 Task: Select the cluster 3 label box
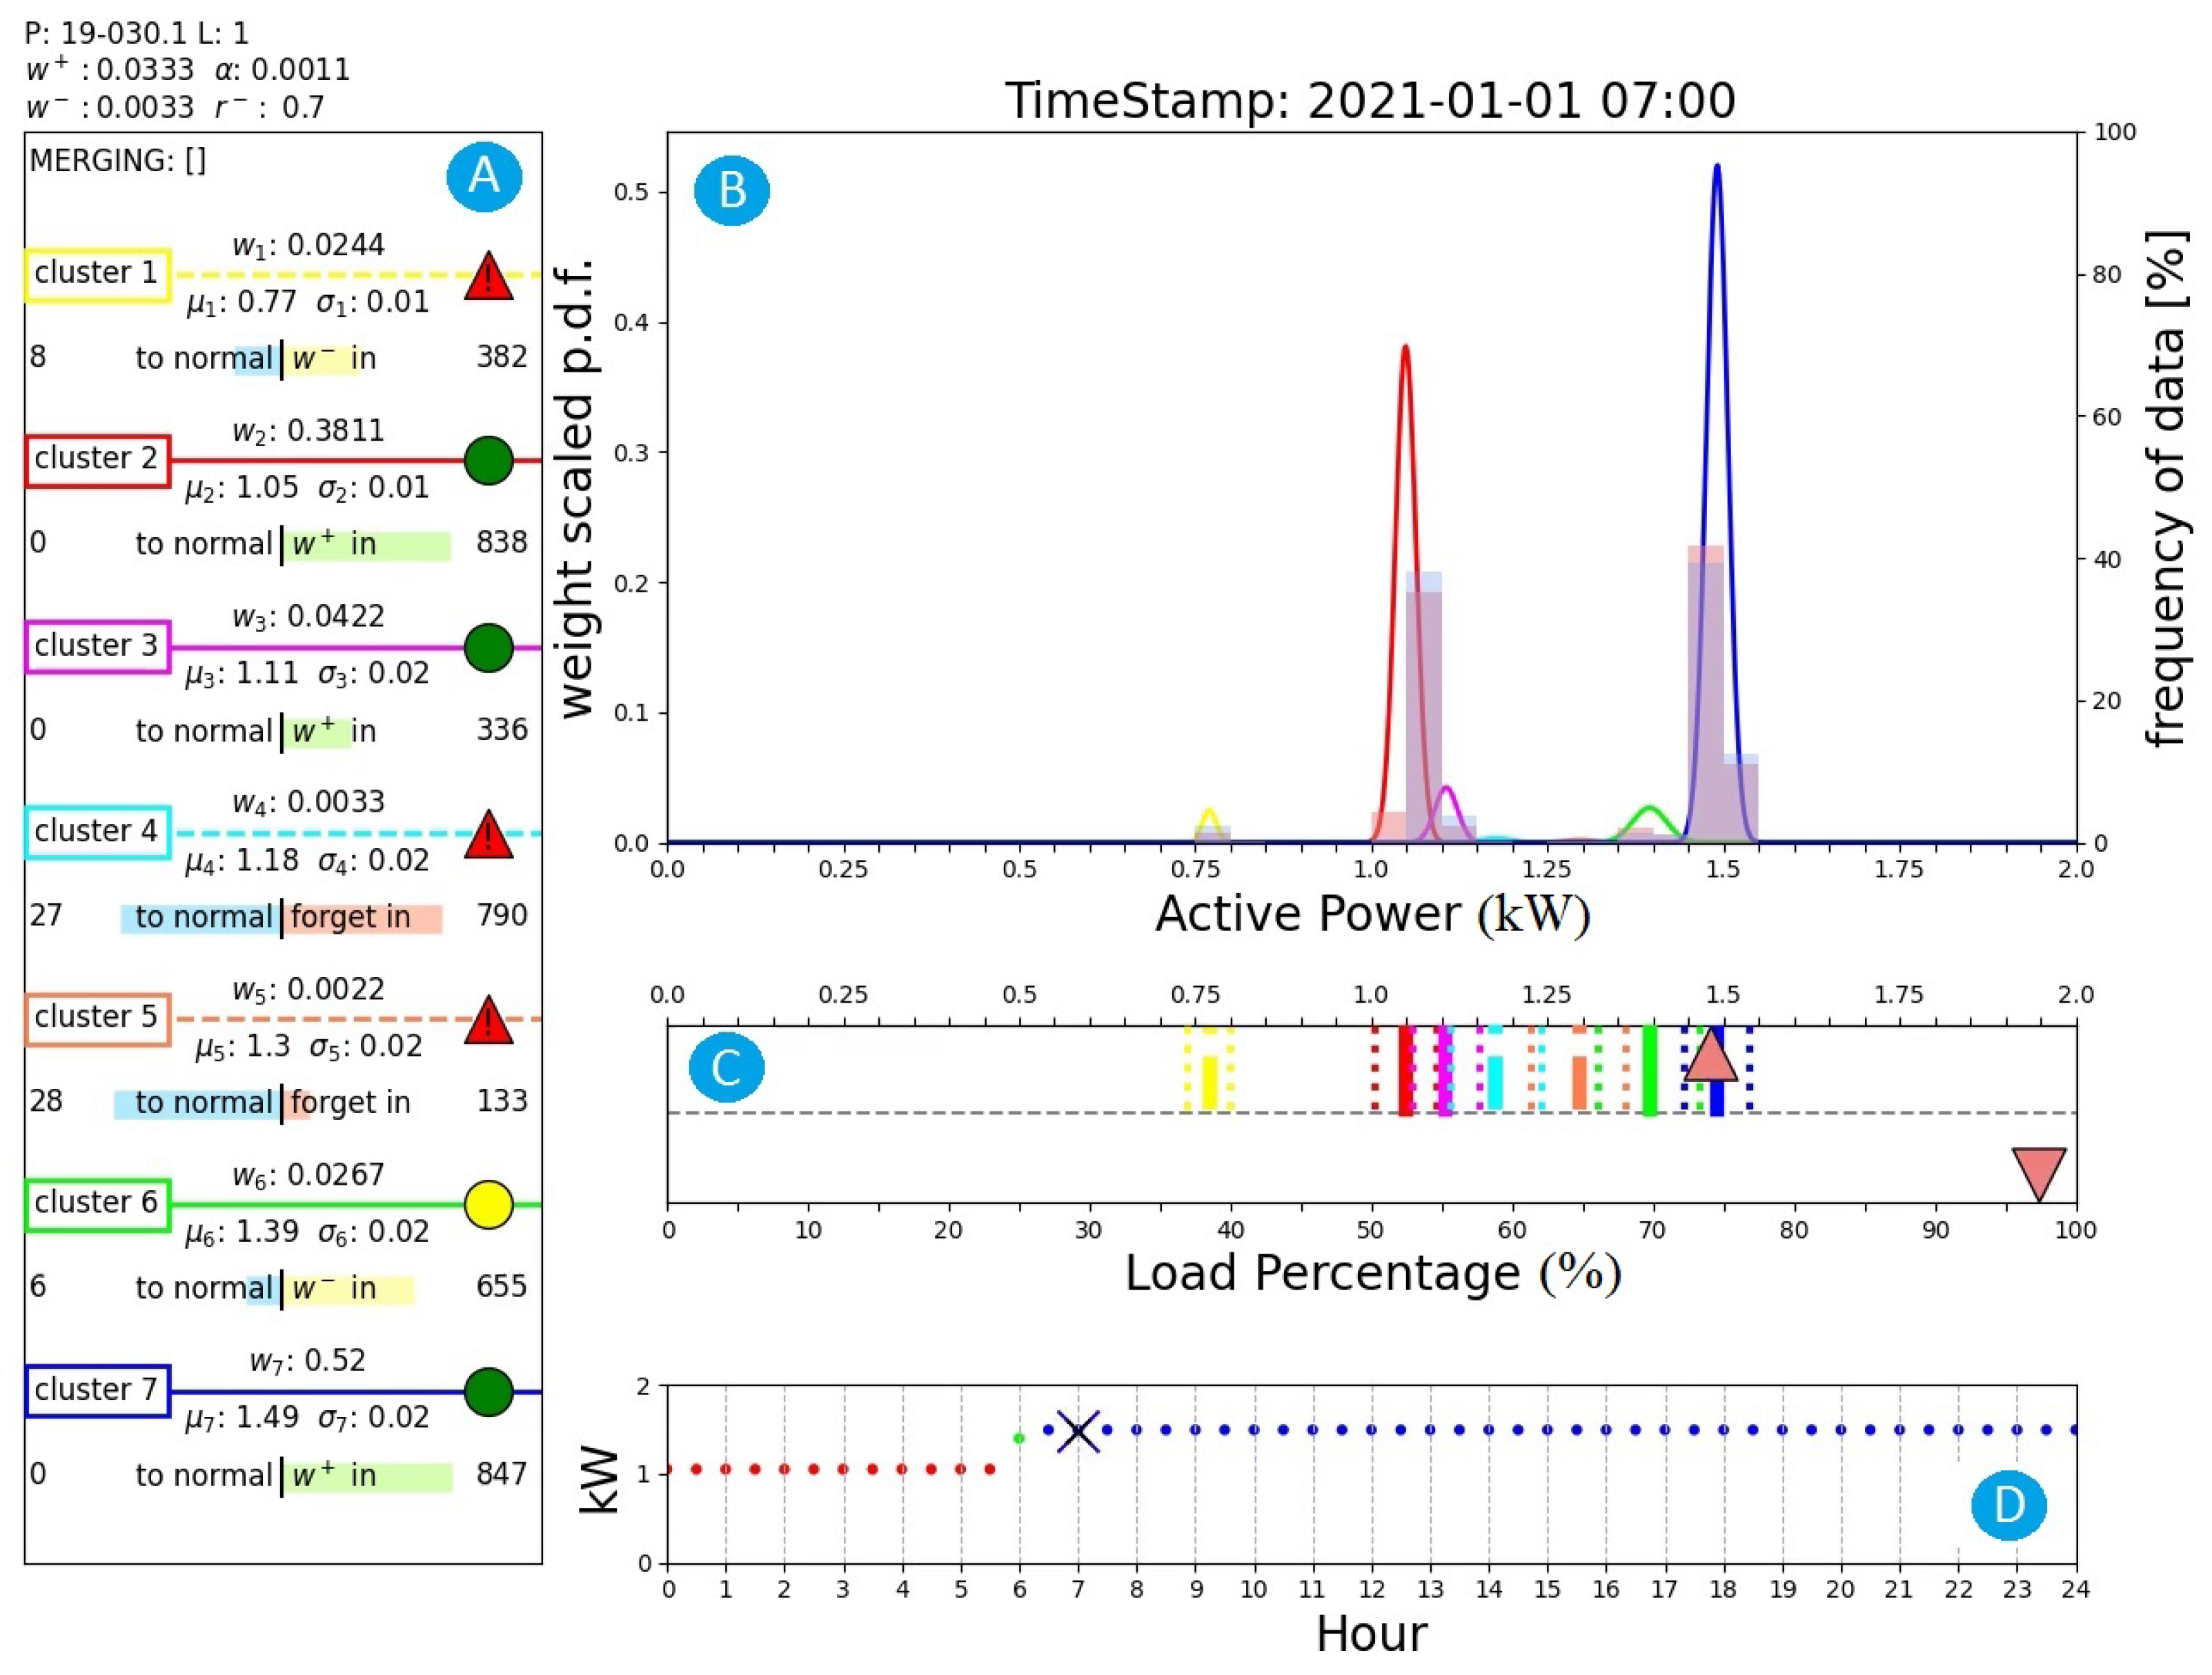tap(97, 645)
